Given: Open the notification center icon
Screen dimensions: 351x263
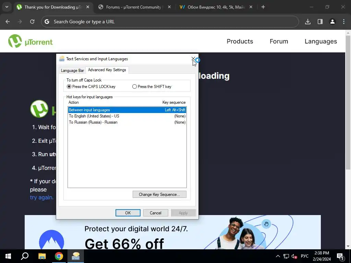Looking at the screenshot, I should pyautogui.click(x=340, y=256).
